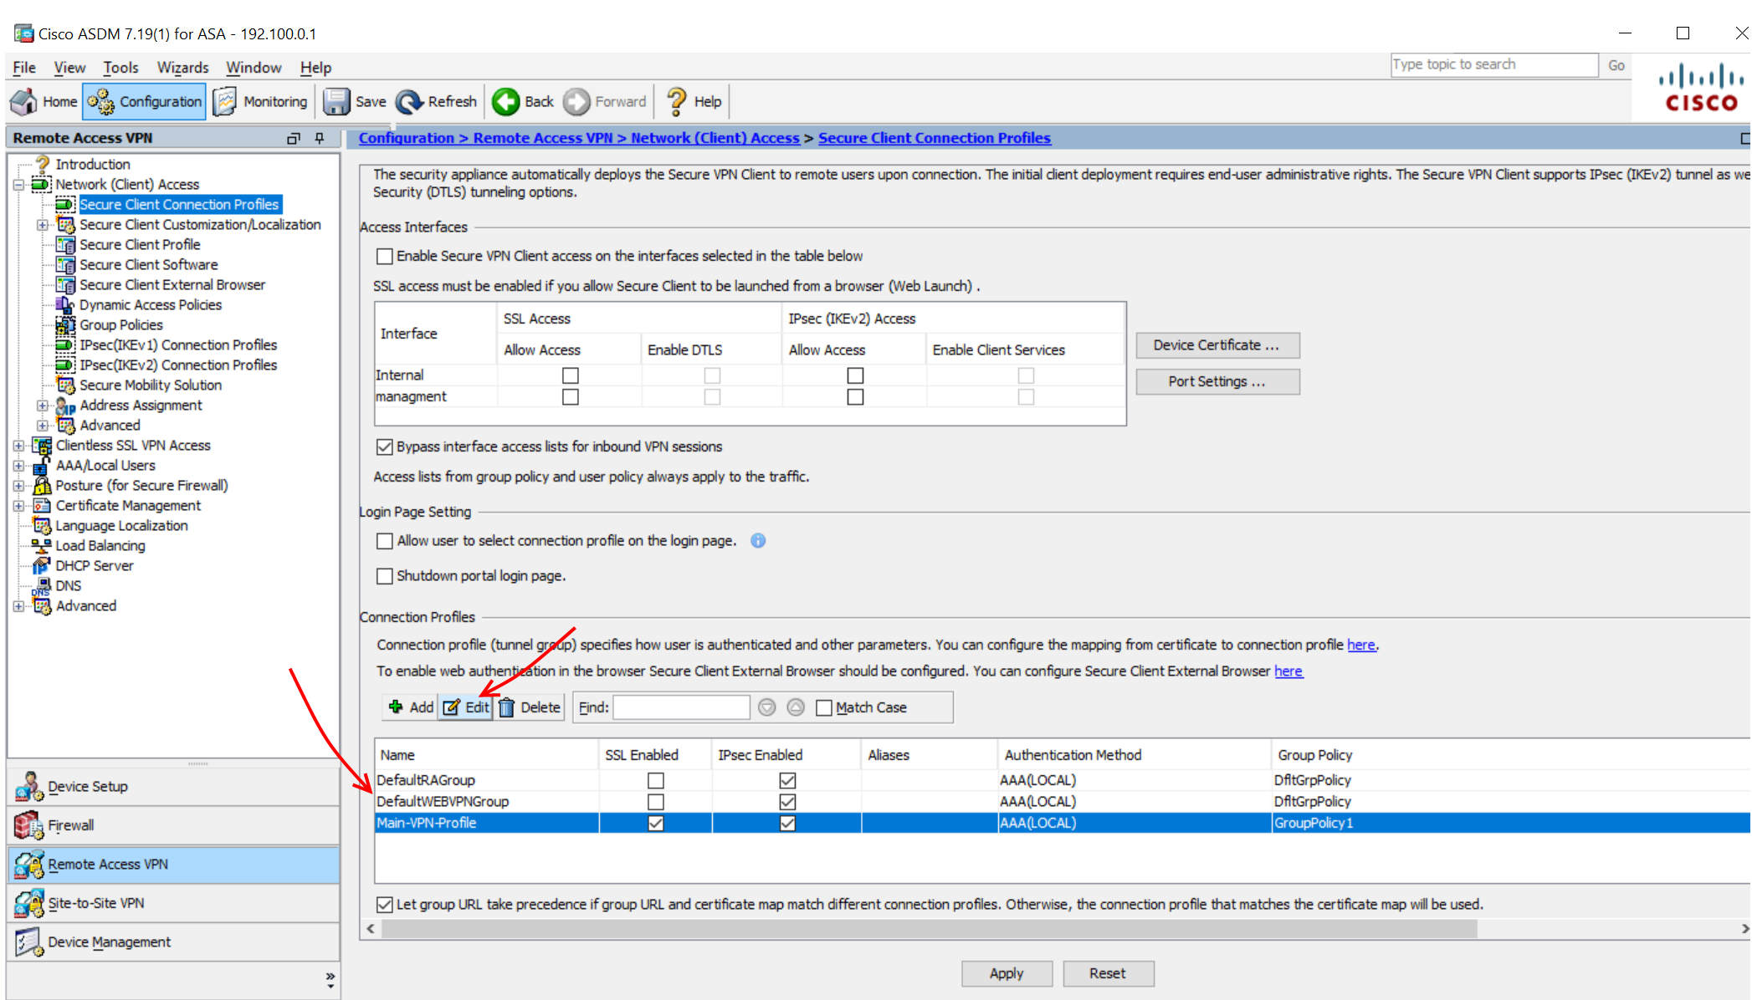
Task: Click the Firewall navigation pane icon
Action: tap(28, 825)
